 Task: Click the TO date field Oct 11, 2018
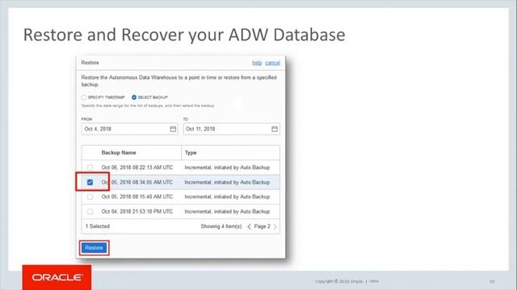(232, 129)
